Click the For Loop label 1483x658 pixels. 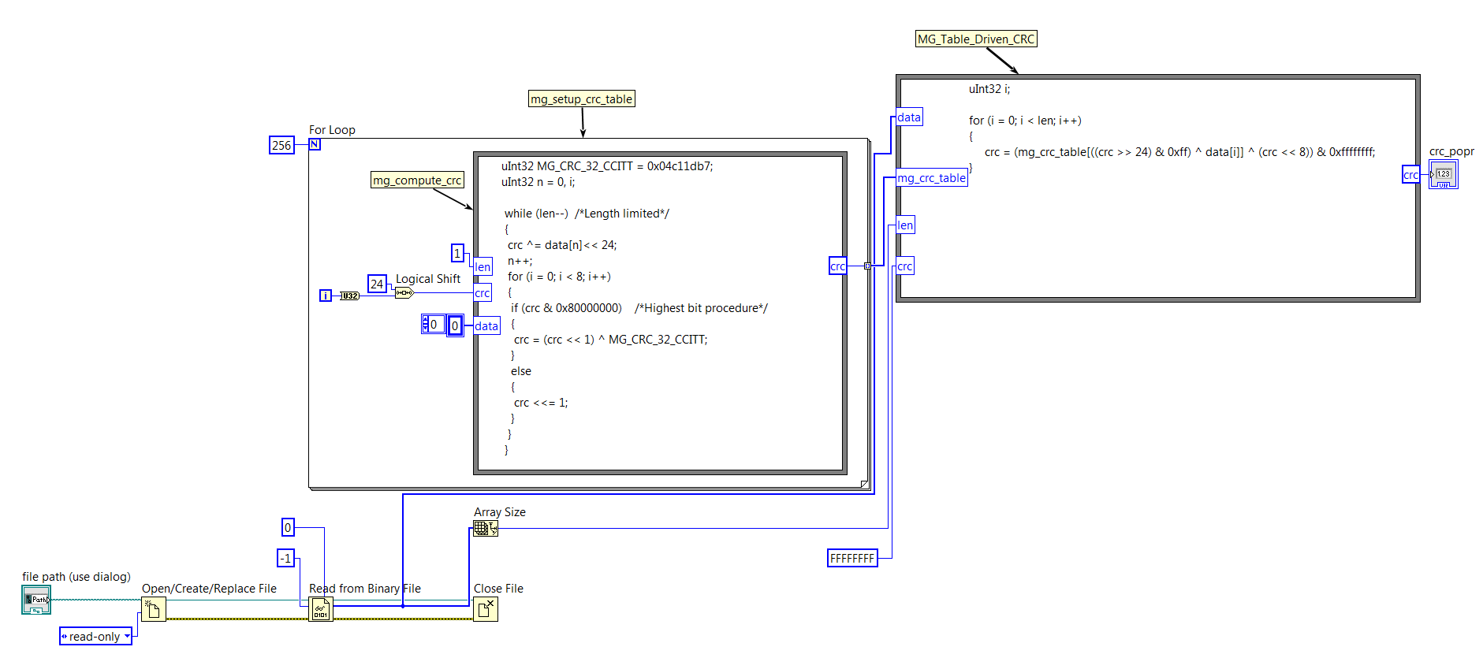332,130
